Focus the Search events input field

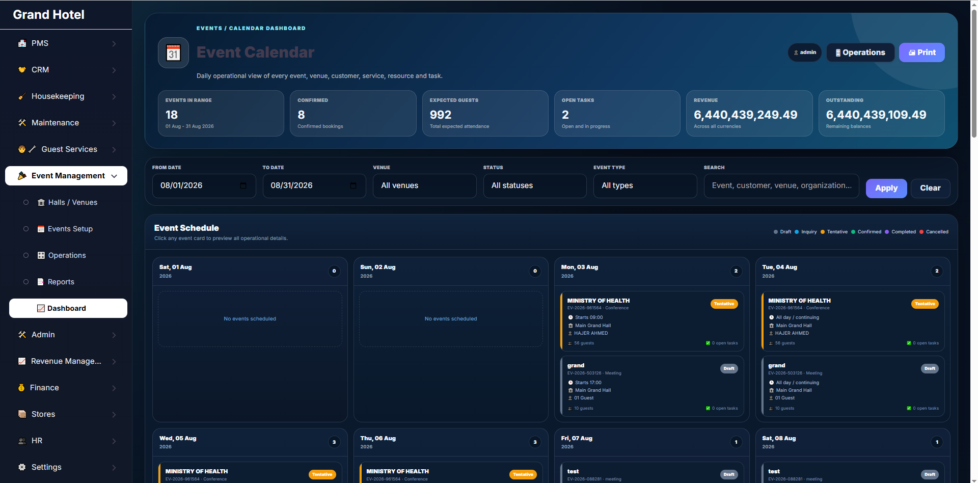tap(781, 186)
